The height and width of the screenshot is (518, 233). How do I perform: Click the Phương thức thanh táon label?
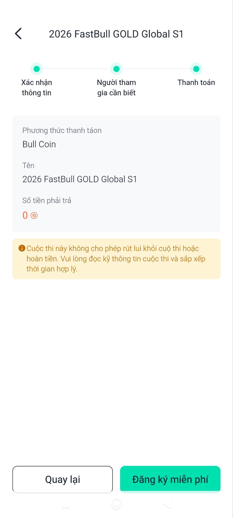coord(62,131)
